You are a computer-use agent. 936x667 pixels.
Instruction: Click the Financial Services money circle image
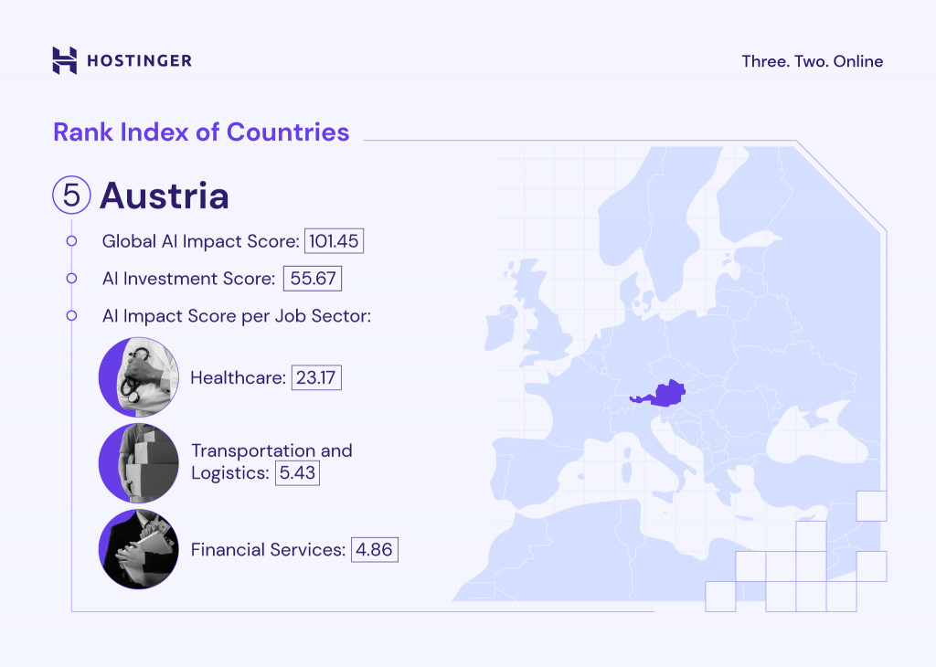[x=138, y=550]
